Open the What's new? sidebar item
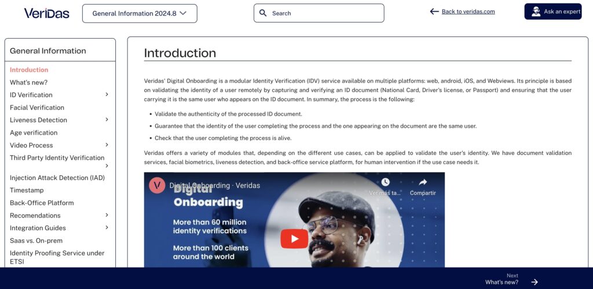 pos(29,82)
